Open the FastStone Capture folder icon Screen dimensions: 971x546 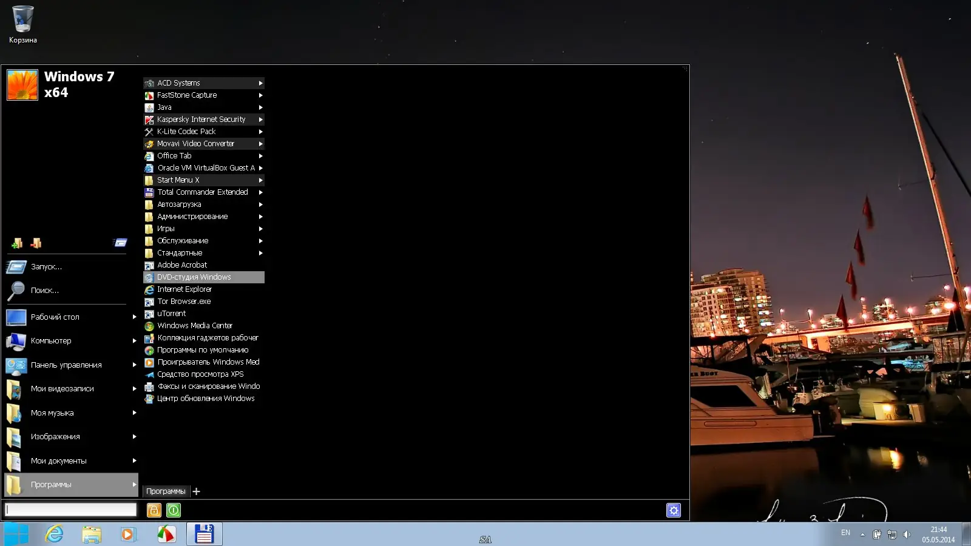coord(149,95)
